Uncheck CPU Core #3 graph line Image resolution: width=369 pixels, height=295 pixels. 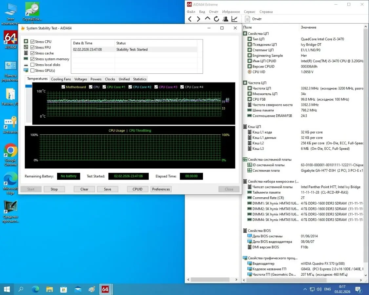point(156,87)
